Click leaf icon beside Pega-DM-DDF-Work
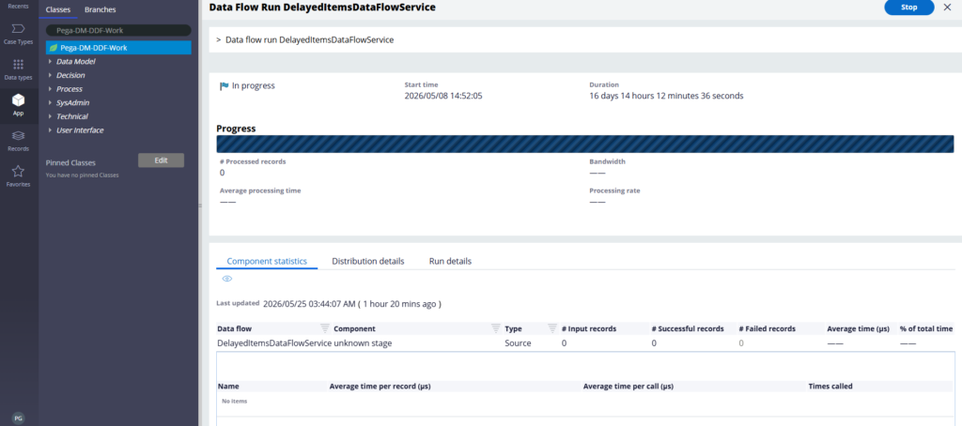This screenshot has height=426, width=962. pyautogui.click(x=54, y=47)
